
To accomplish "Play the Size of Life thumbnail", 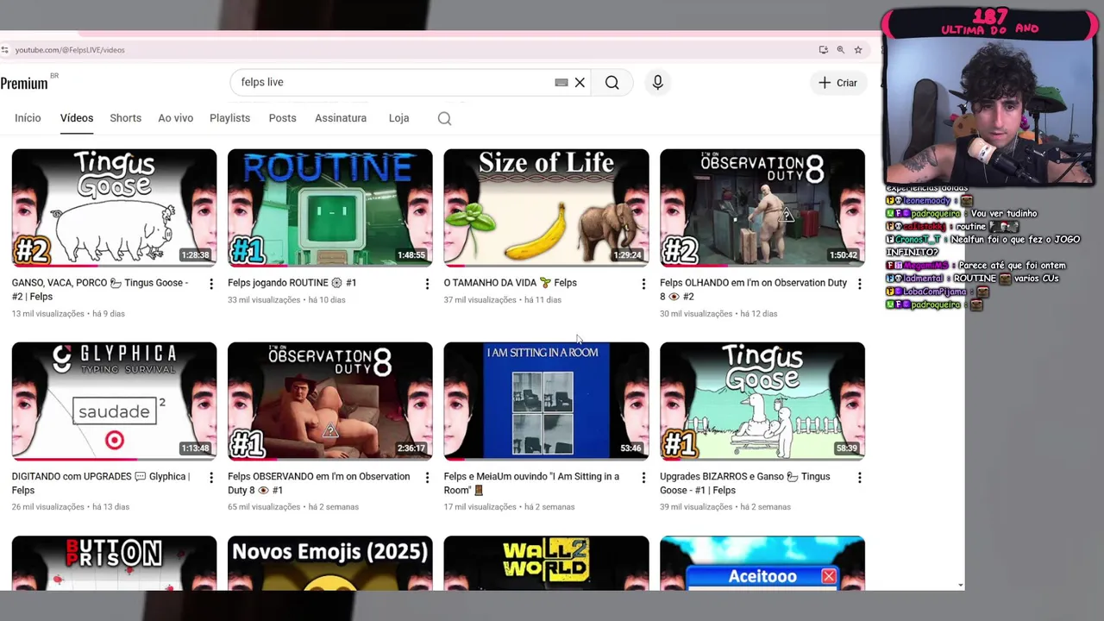I will pyautogui.click(x=546, y=207).
